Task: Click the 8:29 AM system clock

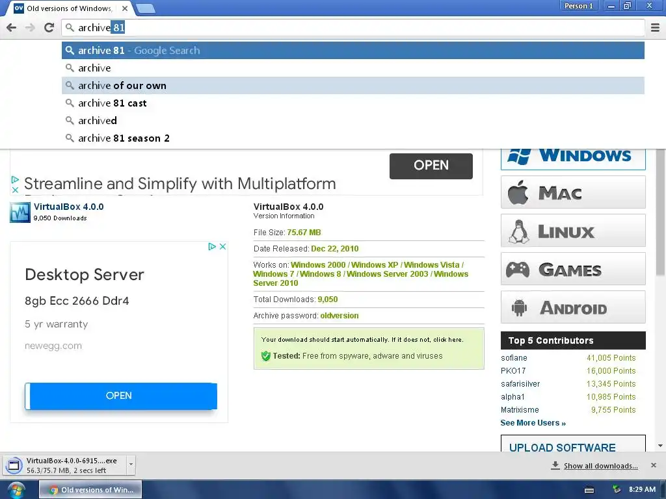Action: coord(642,490)
